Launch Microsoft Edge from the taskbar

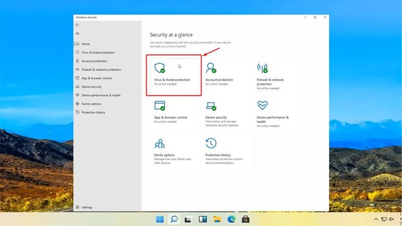click(231, 219)
